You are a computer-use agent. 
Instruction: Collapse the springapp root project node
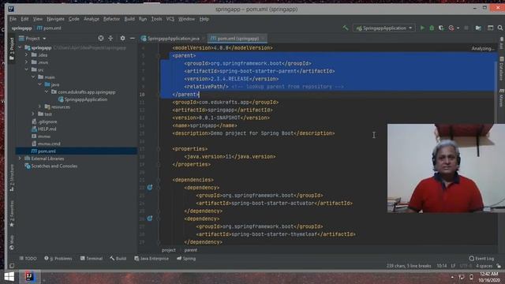[21, 47]
